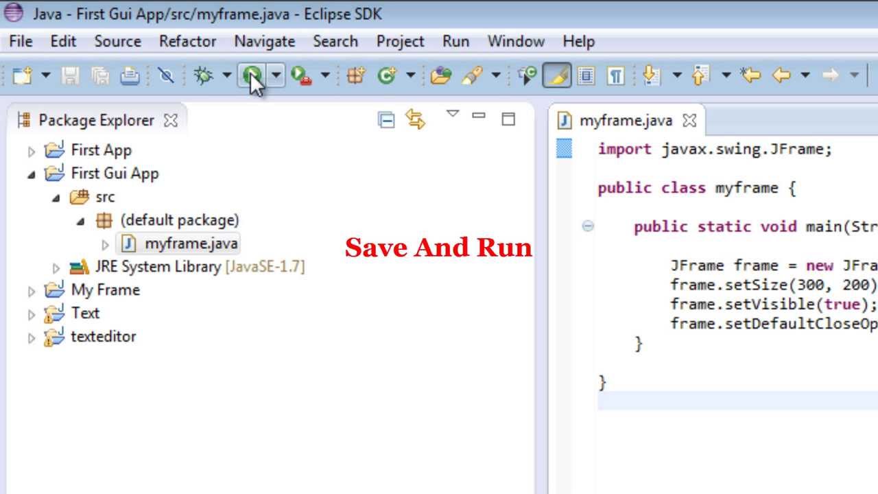This screenshot has width=878, height=494.
Task: Open the External Tools dropdown arrow
Action: click(x=325, y=75)
